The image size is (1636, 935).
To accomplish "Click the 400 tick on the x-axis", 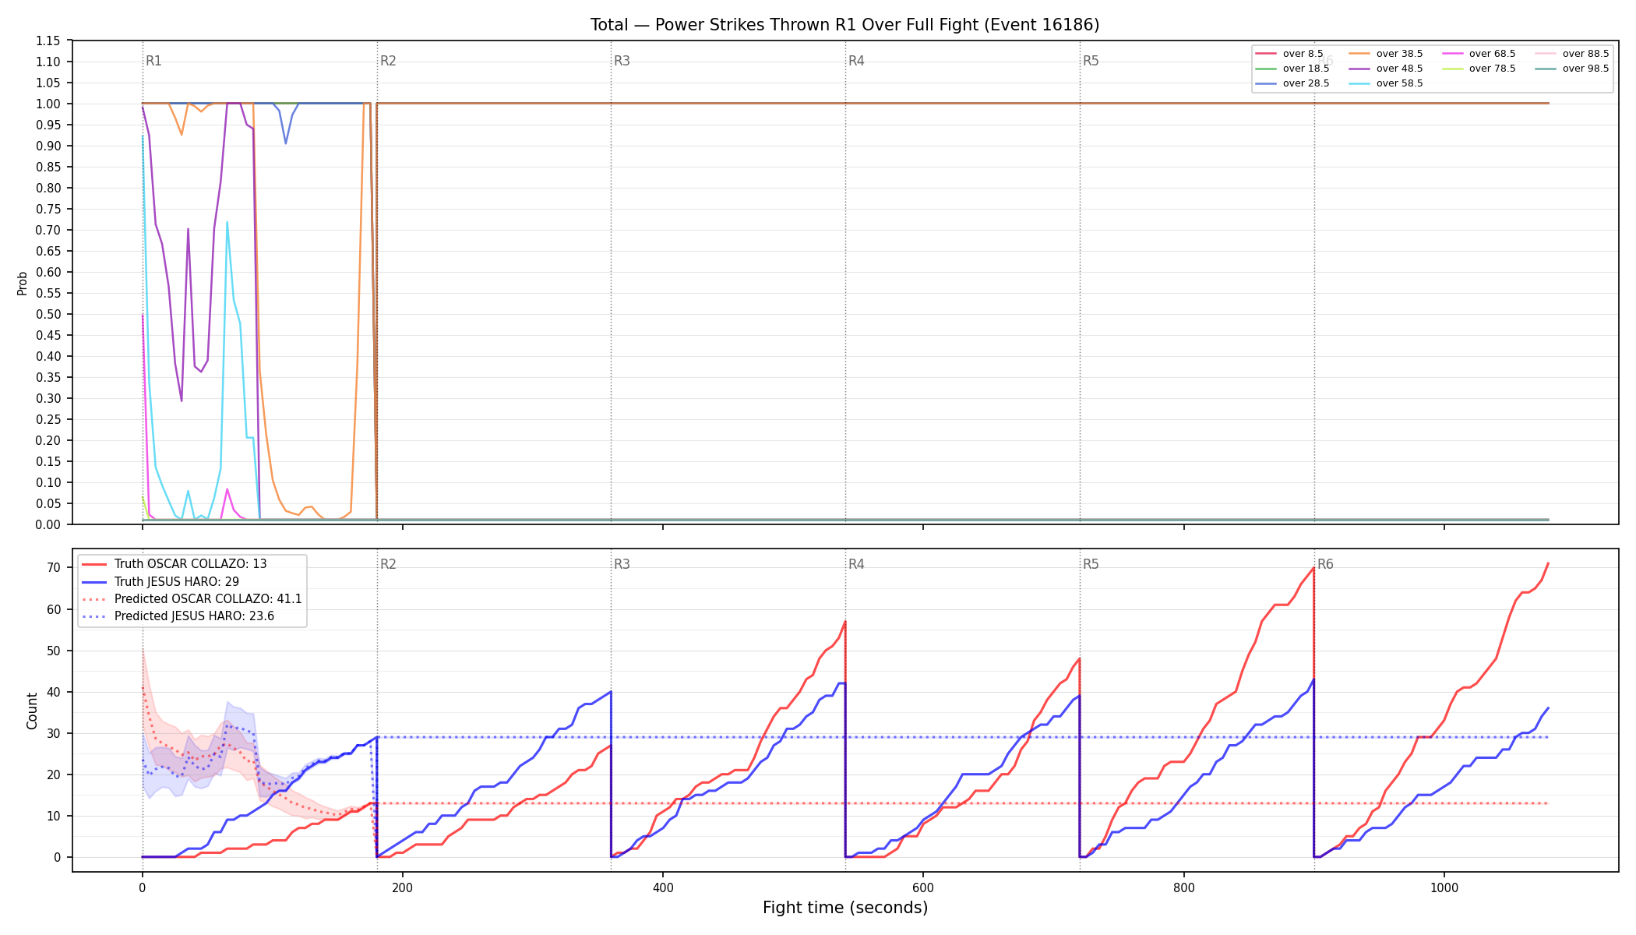I will click(663, 887).
